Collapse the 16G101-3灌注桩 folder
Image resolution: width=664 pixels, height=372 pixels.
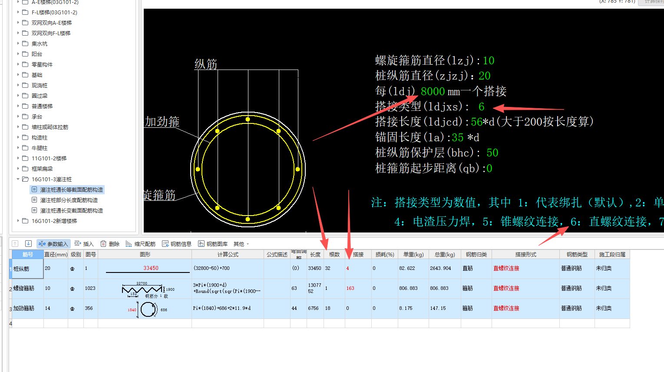click(x=18, y=179)
